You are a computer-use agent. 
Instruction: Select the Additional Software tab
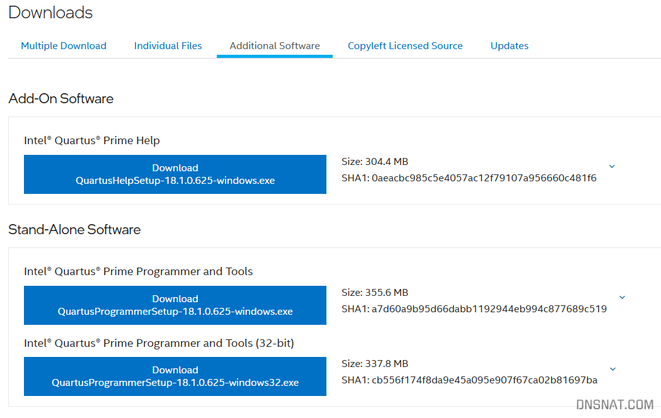tap(275, 46)
